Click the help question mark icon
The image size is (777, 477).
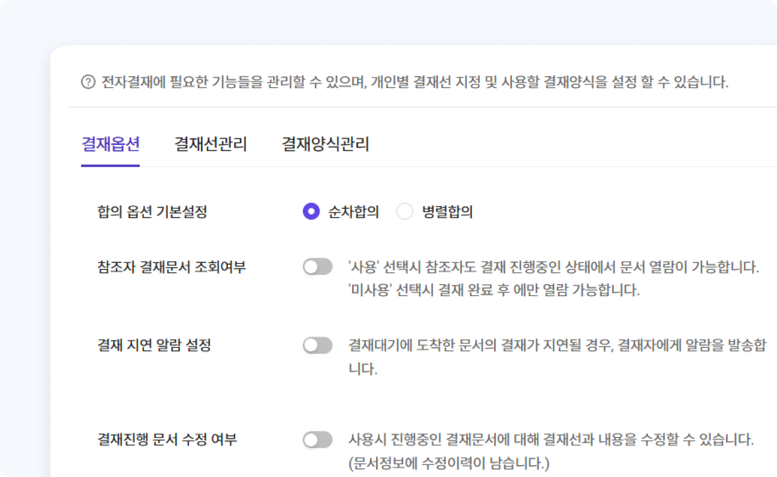point(88,82)
